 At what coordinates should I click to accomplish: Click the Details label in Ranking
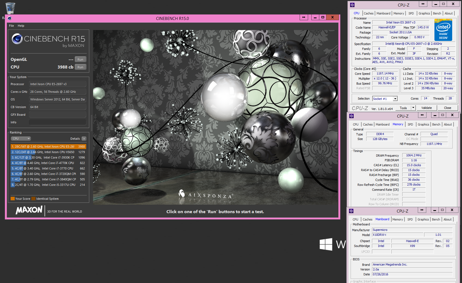coord(75,139)
